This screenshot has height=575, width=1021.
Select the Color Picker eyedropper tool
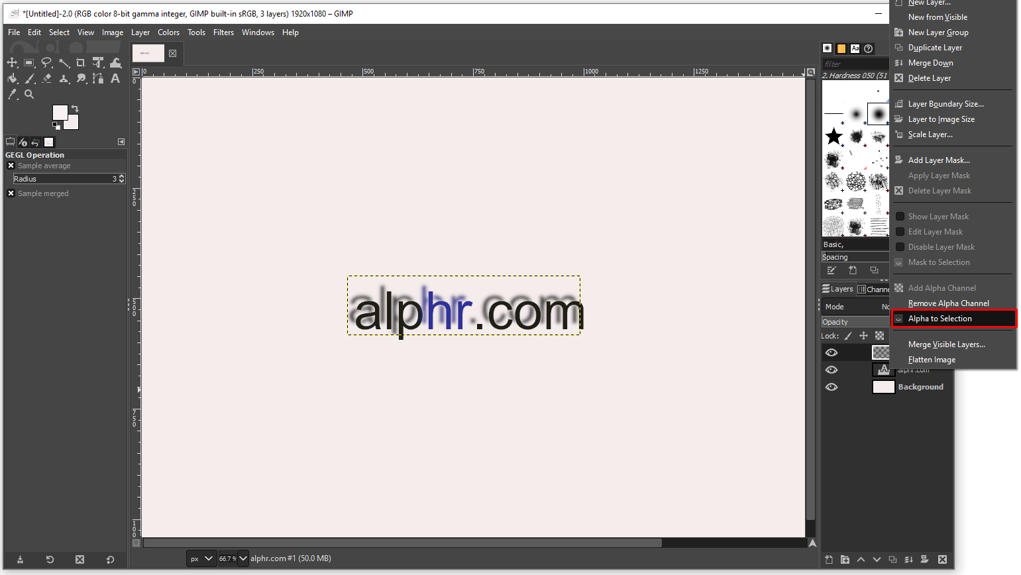(12, 95)
